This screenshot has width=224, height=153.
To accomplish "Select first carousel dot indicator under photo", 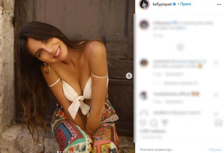I will click(x=58, y=152).
